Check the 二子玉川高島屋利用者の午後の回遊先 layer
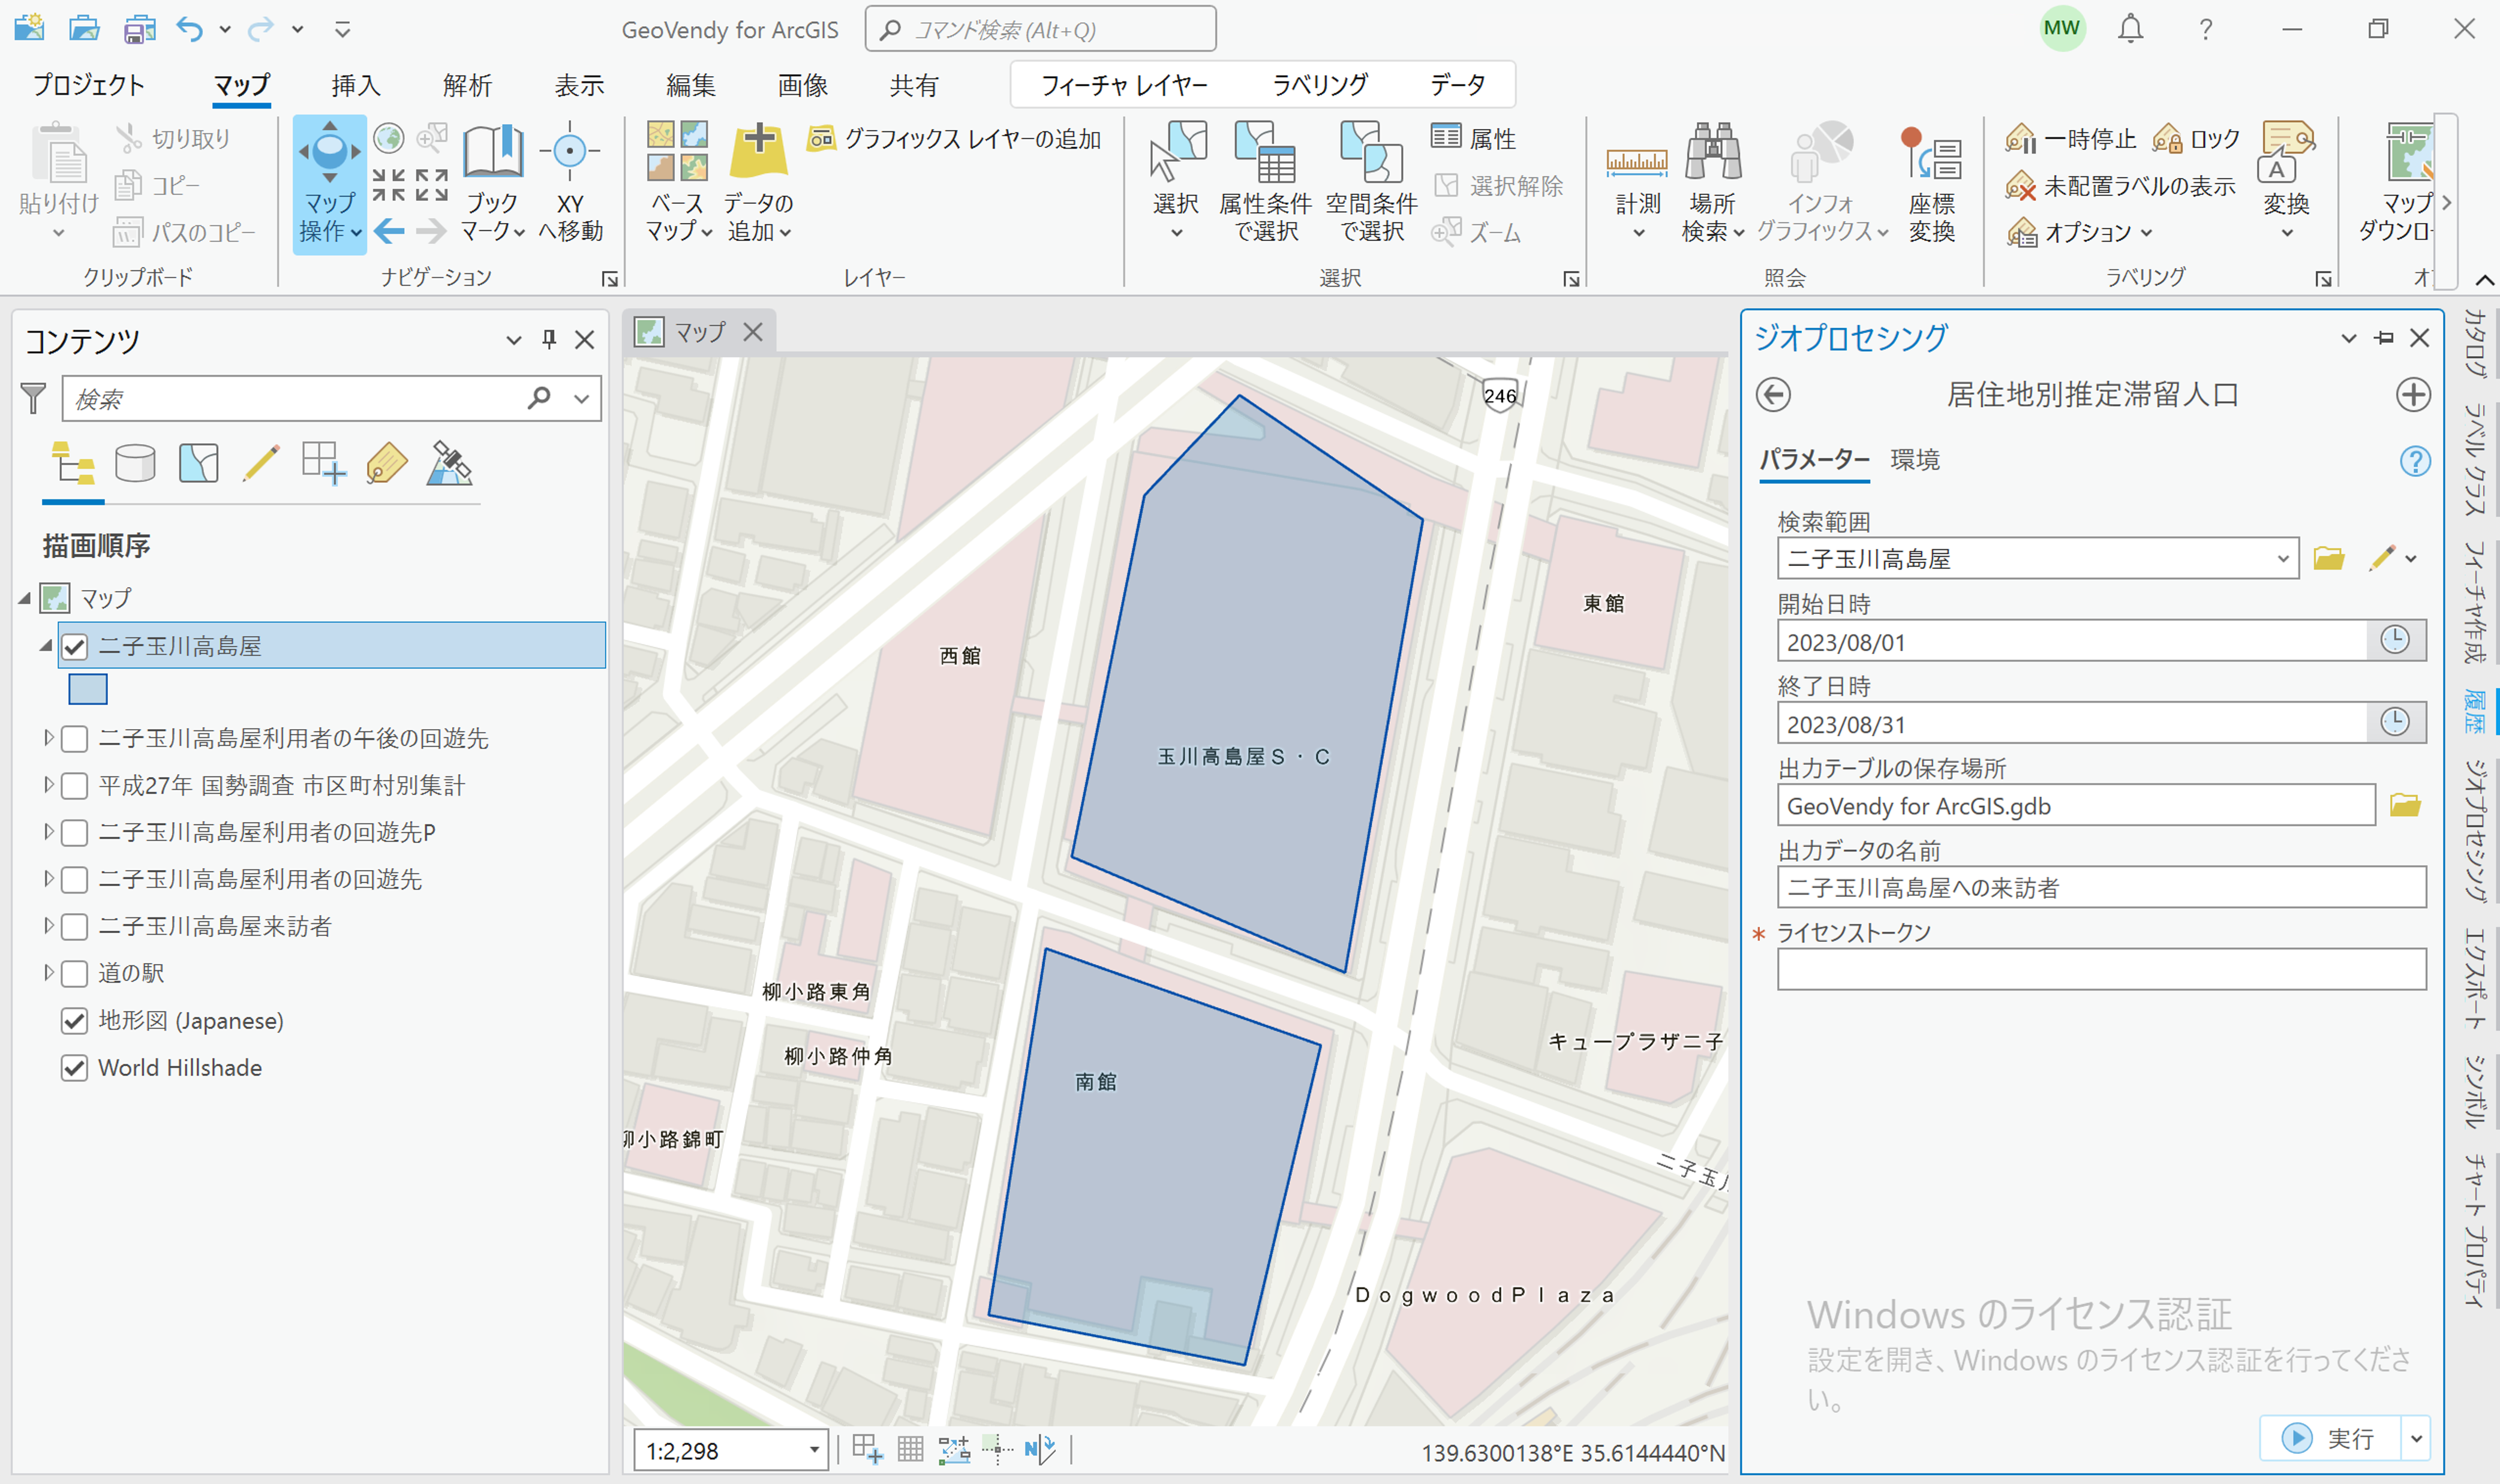This screenshot has width=2500, height=1484. [x=75, y=739]
